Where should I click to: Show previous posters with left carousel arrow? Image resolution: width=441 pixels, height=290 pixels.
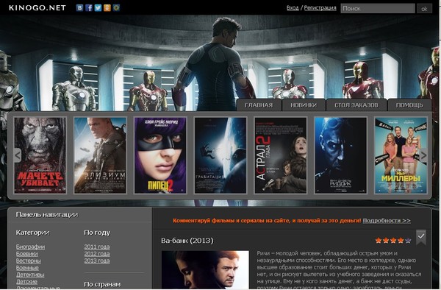tap(18, 155)
